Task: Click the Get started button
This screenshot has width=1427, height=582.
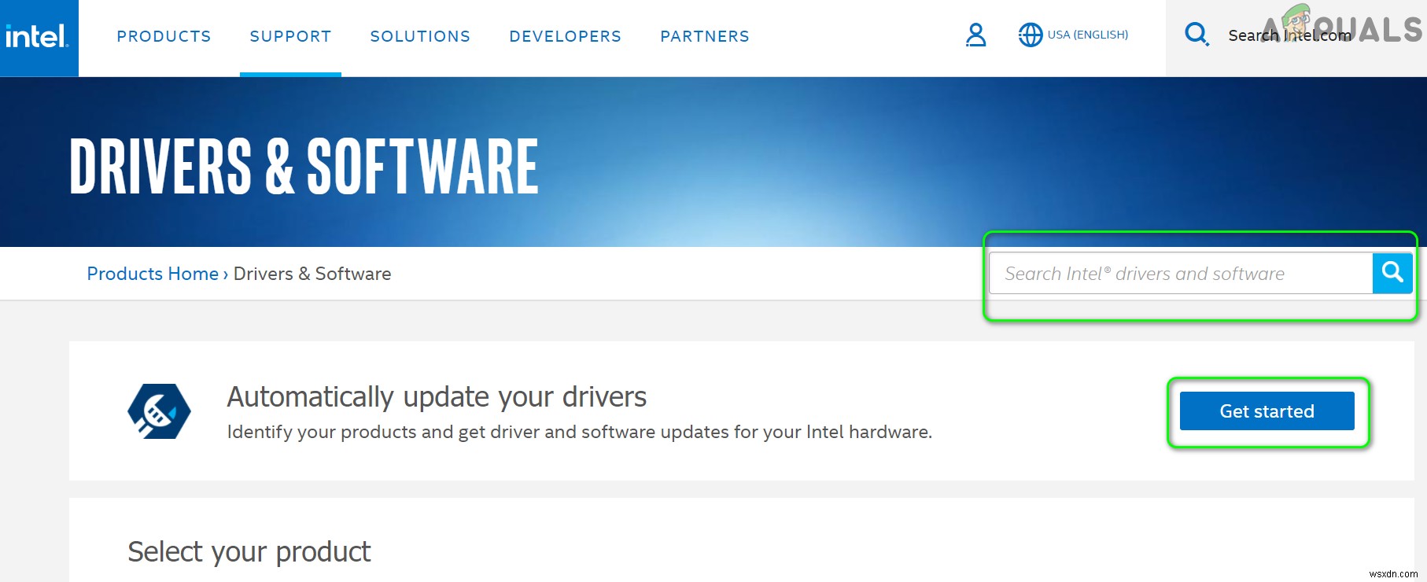Action: click(1267, 411)
